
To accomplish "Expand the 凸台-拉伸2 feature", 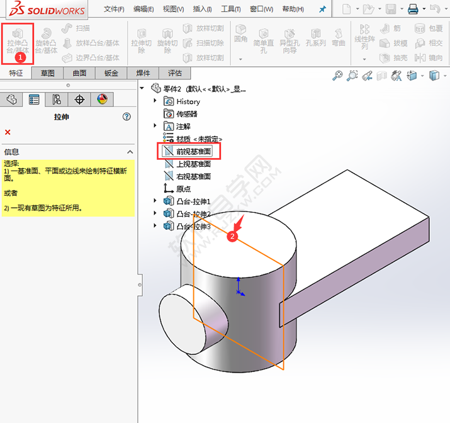I will 155,213.
